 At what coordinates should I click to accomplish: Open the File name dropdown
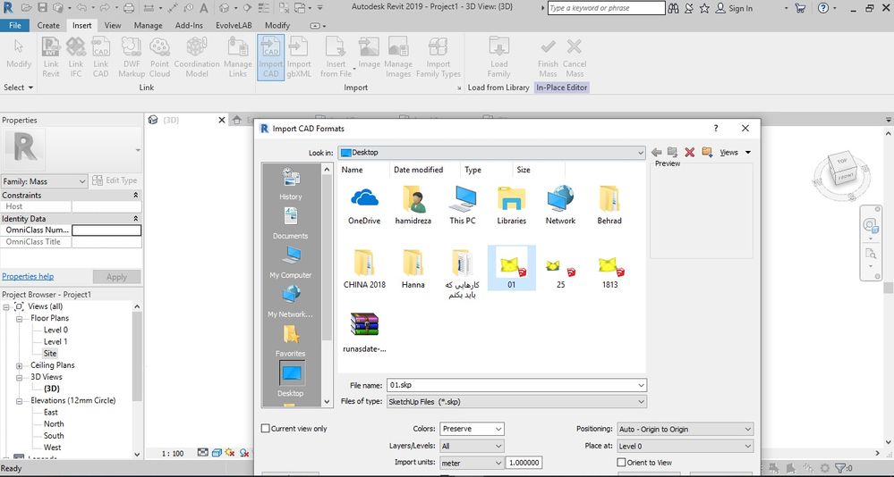click(x=642, y=385)
